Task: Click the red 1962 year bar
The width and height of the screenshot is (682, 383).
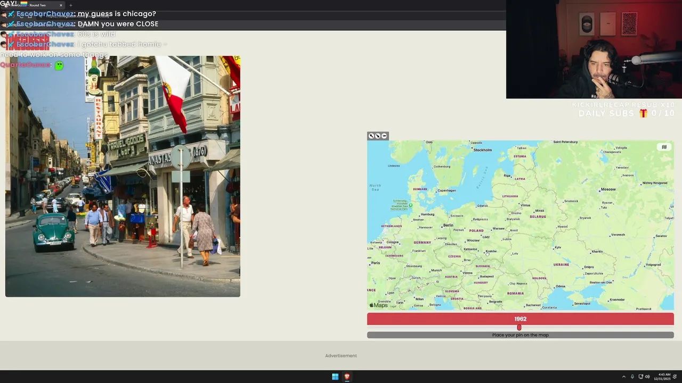Action: [521, 319]
